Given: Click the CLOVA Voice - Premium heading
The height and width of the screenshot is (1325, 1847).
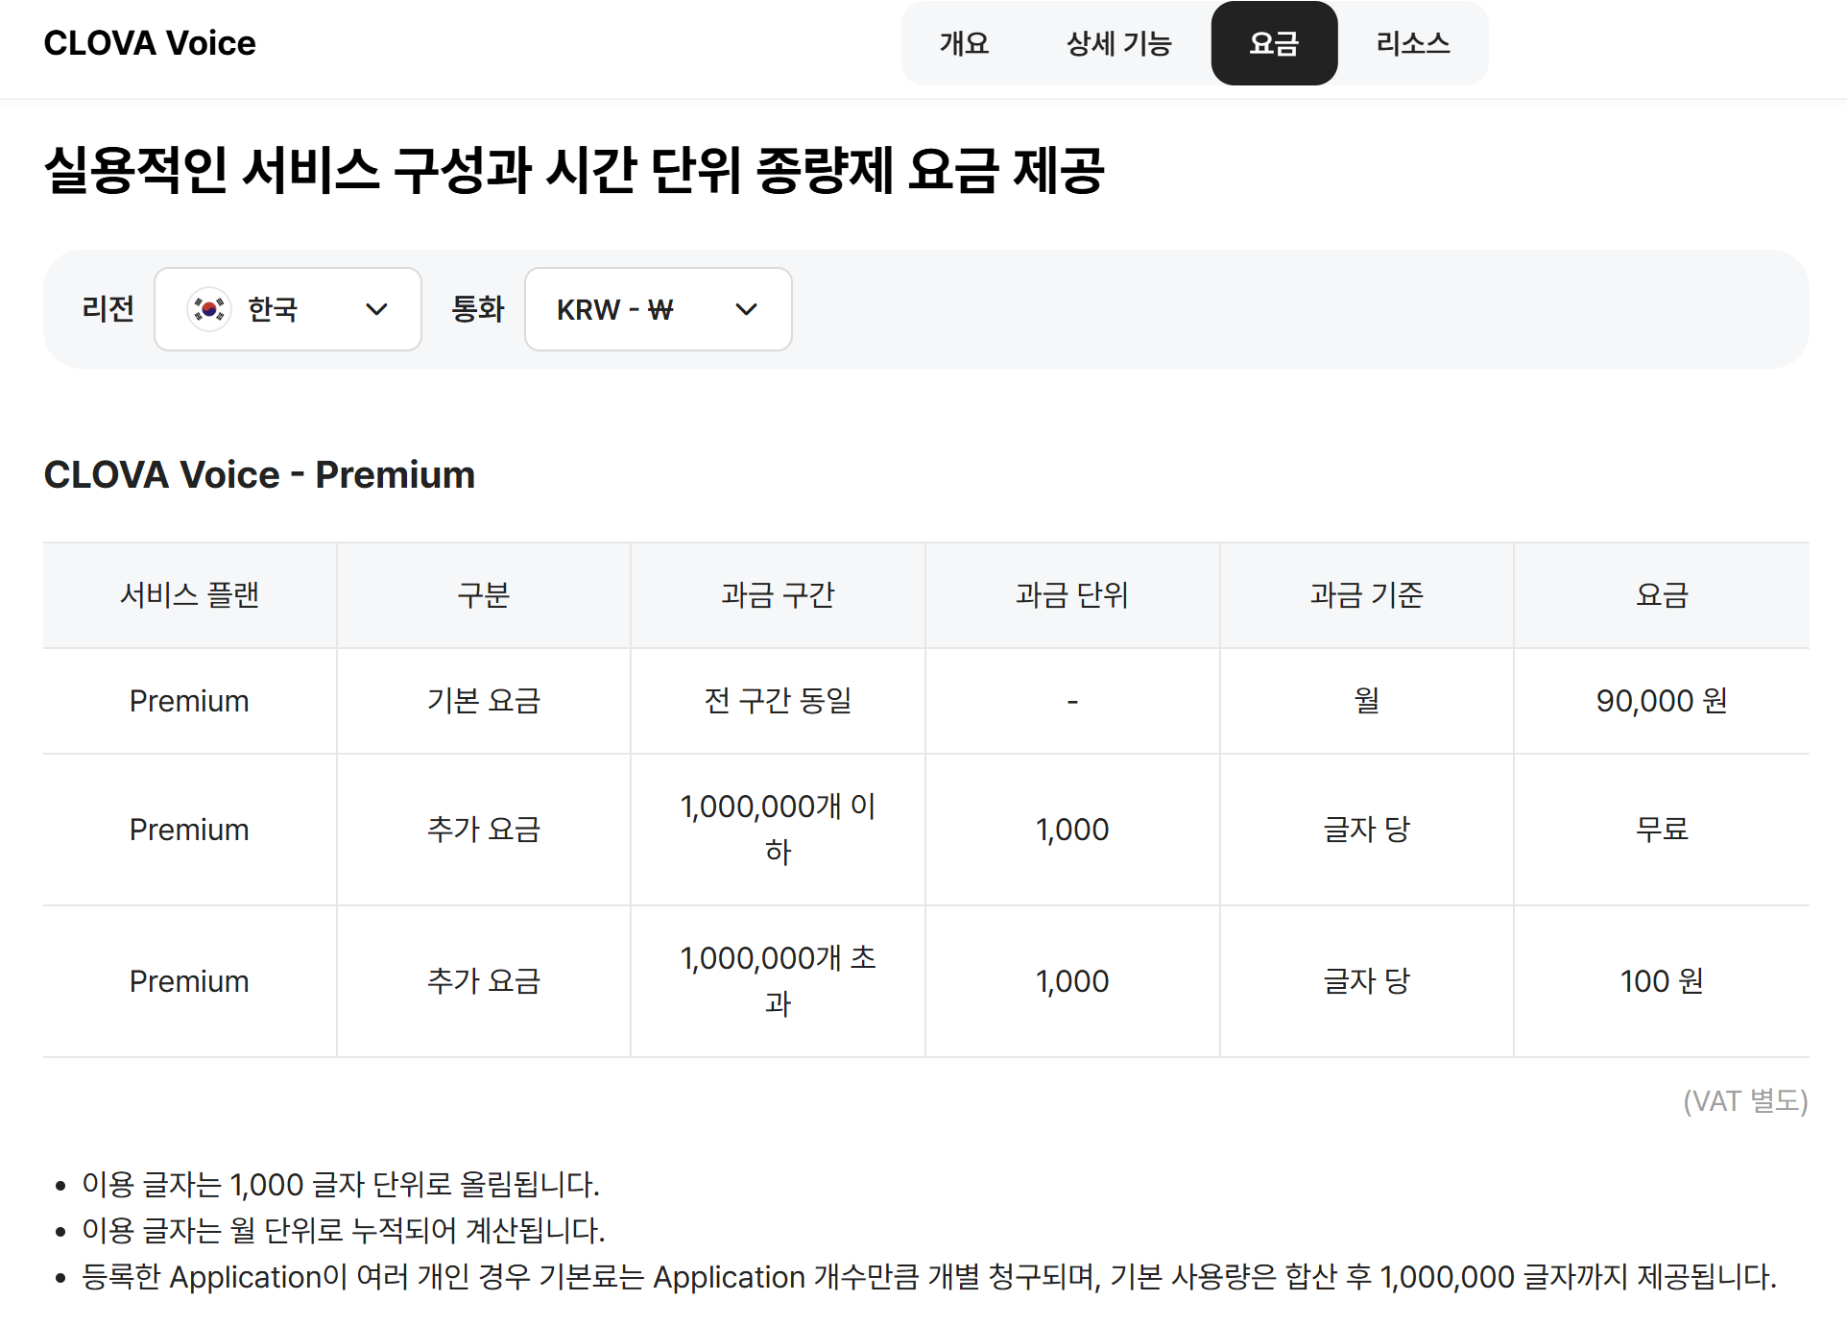Looking at the screenshot, I should click(259, 474).
